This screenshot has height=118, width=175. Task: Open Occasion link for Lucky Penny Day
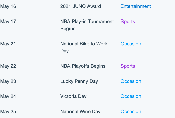click(131, 81)
